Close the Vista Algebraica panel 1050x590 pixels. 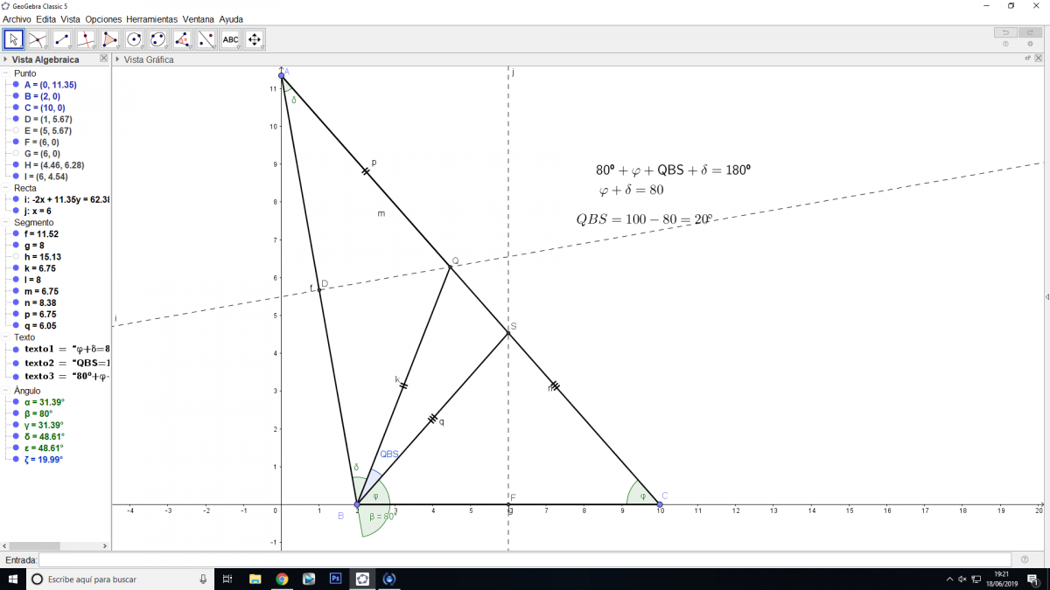click(104, 59)
